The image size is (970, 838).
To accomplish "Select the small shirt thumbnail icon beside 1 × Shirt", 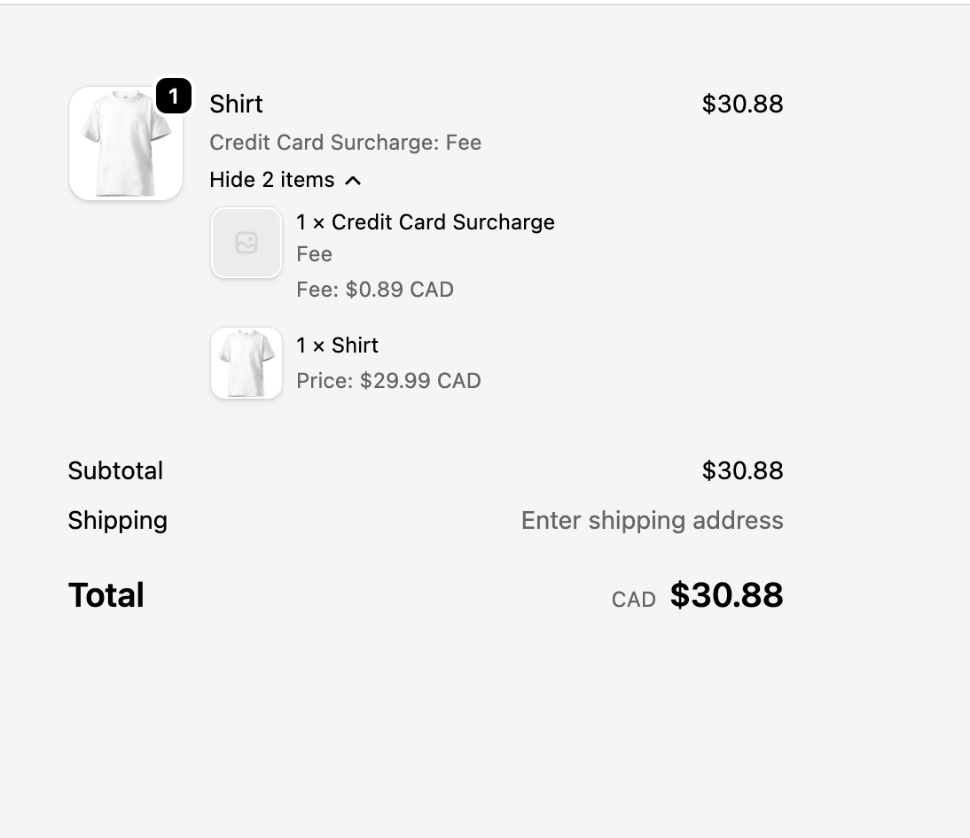I will (246, 363).
